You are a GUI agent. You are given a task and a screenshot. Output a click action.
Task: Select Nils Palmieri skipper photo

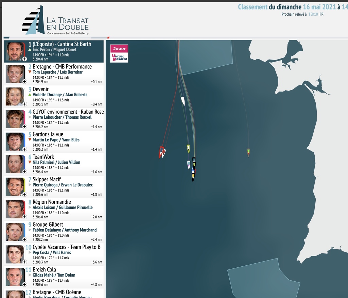(15, 164)
